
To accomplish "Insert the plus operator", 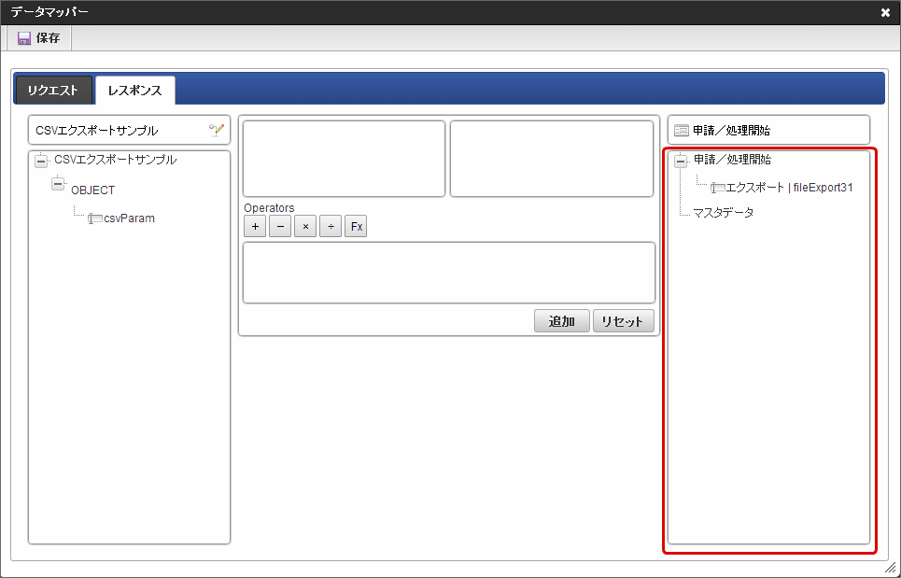I will click(255, 226).
